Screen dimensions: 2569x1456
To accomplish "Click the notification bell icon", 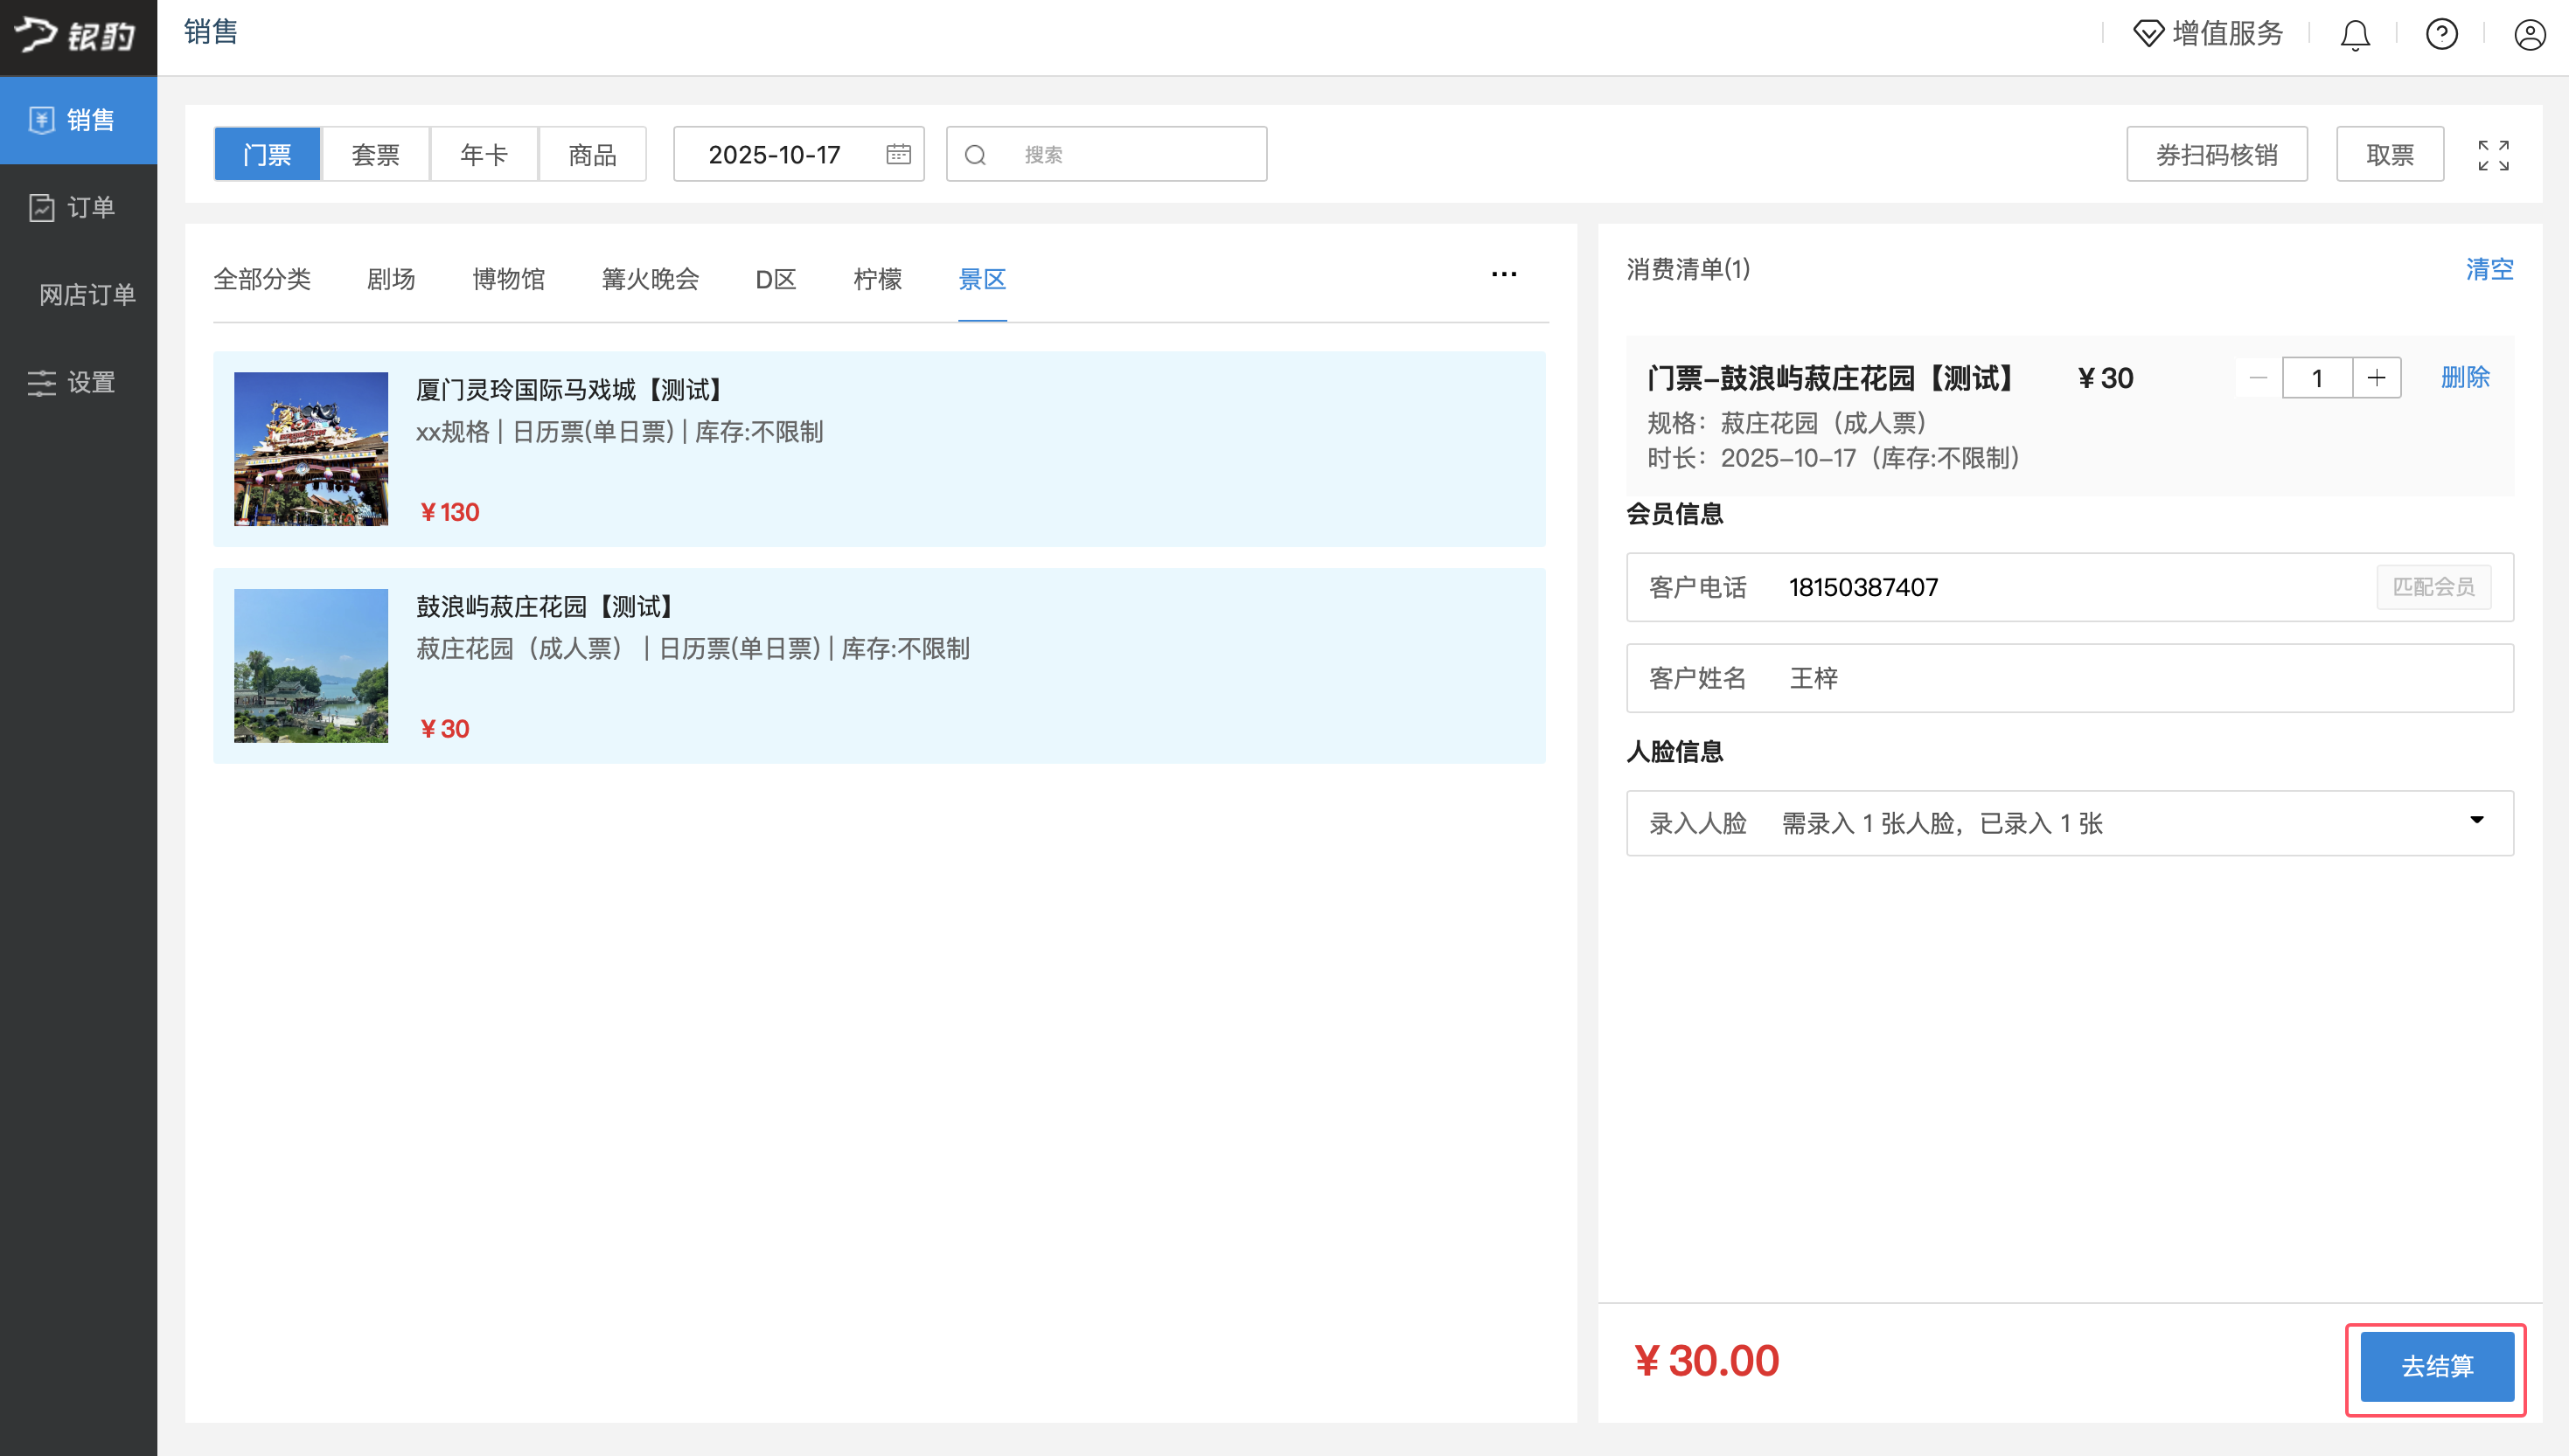I will [x=2355, y=35].
